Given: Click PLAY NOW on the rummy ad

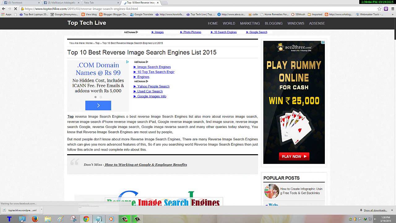Looking at the screenshot, I should tap(294, 156).
